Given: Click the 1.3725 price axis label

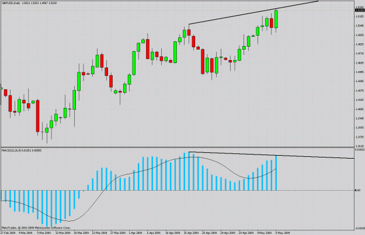Looking at the screenshot, I should 359,136.
